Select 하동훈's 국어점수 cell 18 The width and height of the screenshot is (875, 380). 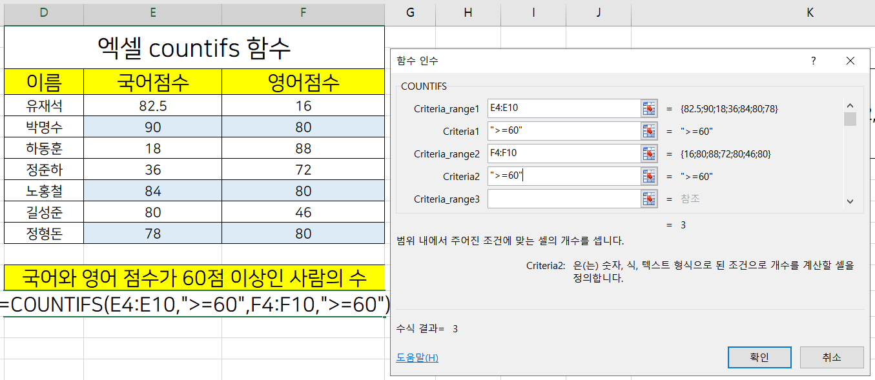pos(153,148)
